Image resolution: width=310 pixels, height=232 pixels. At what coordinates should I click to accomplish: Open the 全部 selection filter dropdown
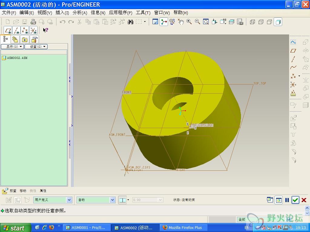coord(265,219)
